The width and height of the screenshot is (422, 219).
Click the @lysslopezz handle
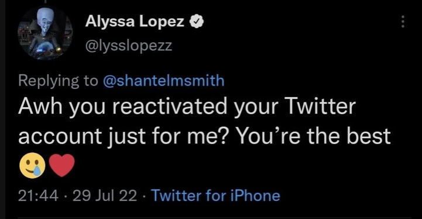click(x=128, y=45)
